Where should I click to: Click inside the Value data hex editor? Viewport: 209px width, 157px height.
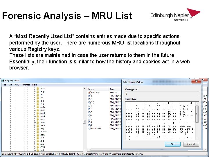point(160,121)
